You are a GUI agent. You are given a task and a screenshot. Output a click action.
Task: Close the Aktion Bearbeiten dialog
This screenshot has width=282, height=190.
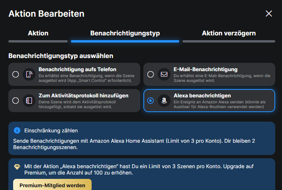click(269, 14)
